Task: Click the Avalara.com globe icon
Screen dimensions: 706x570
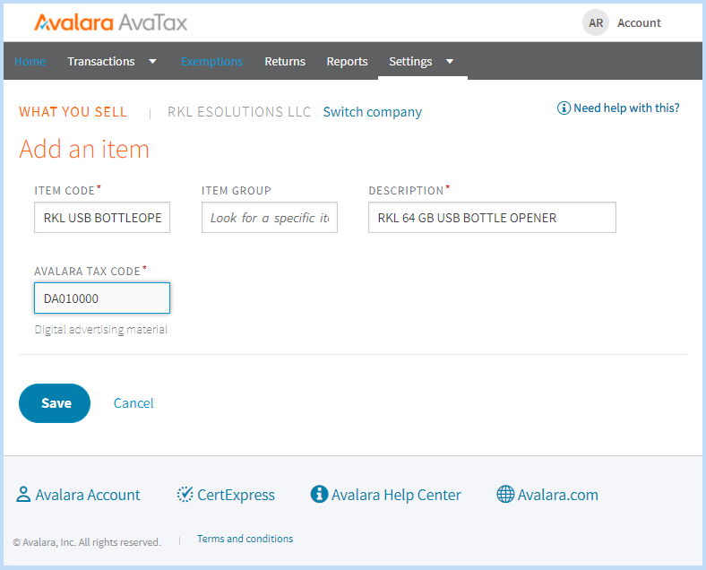Action: pos(505,495)
